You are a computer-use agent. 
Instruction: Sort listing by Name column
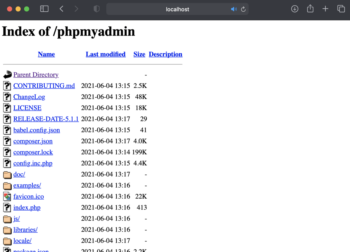pos(46,54)
